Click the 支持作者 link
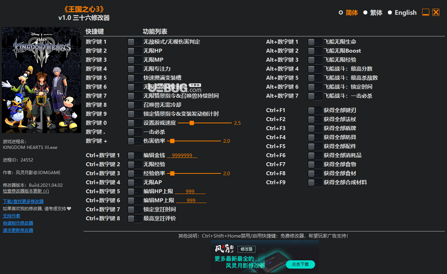This screenshot has height=274, width=447. click(12, 216)
